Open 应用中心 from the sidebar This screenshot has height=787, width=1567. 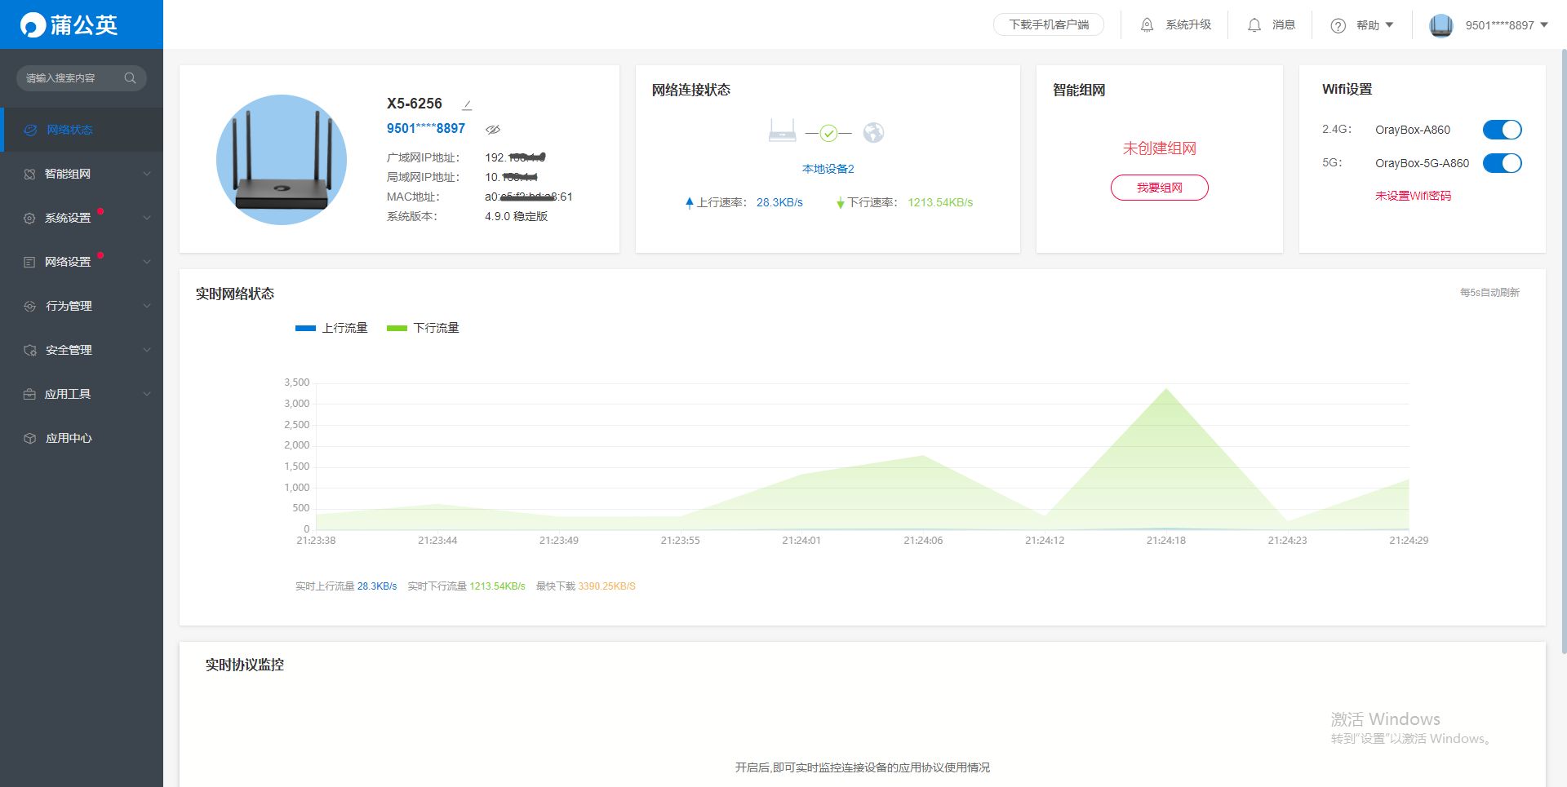pyautogui.click(x=69, y=438)
